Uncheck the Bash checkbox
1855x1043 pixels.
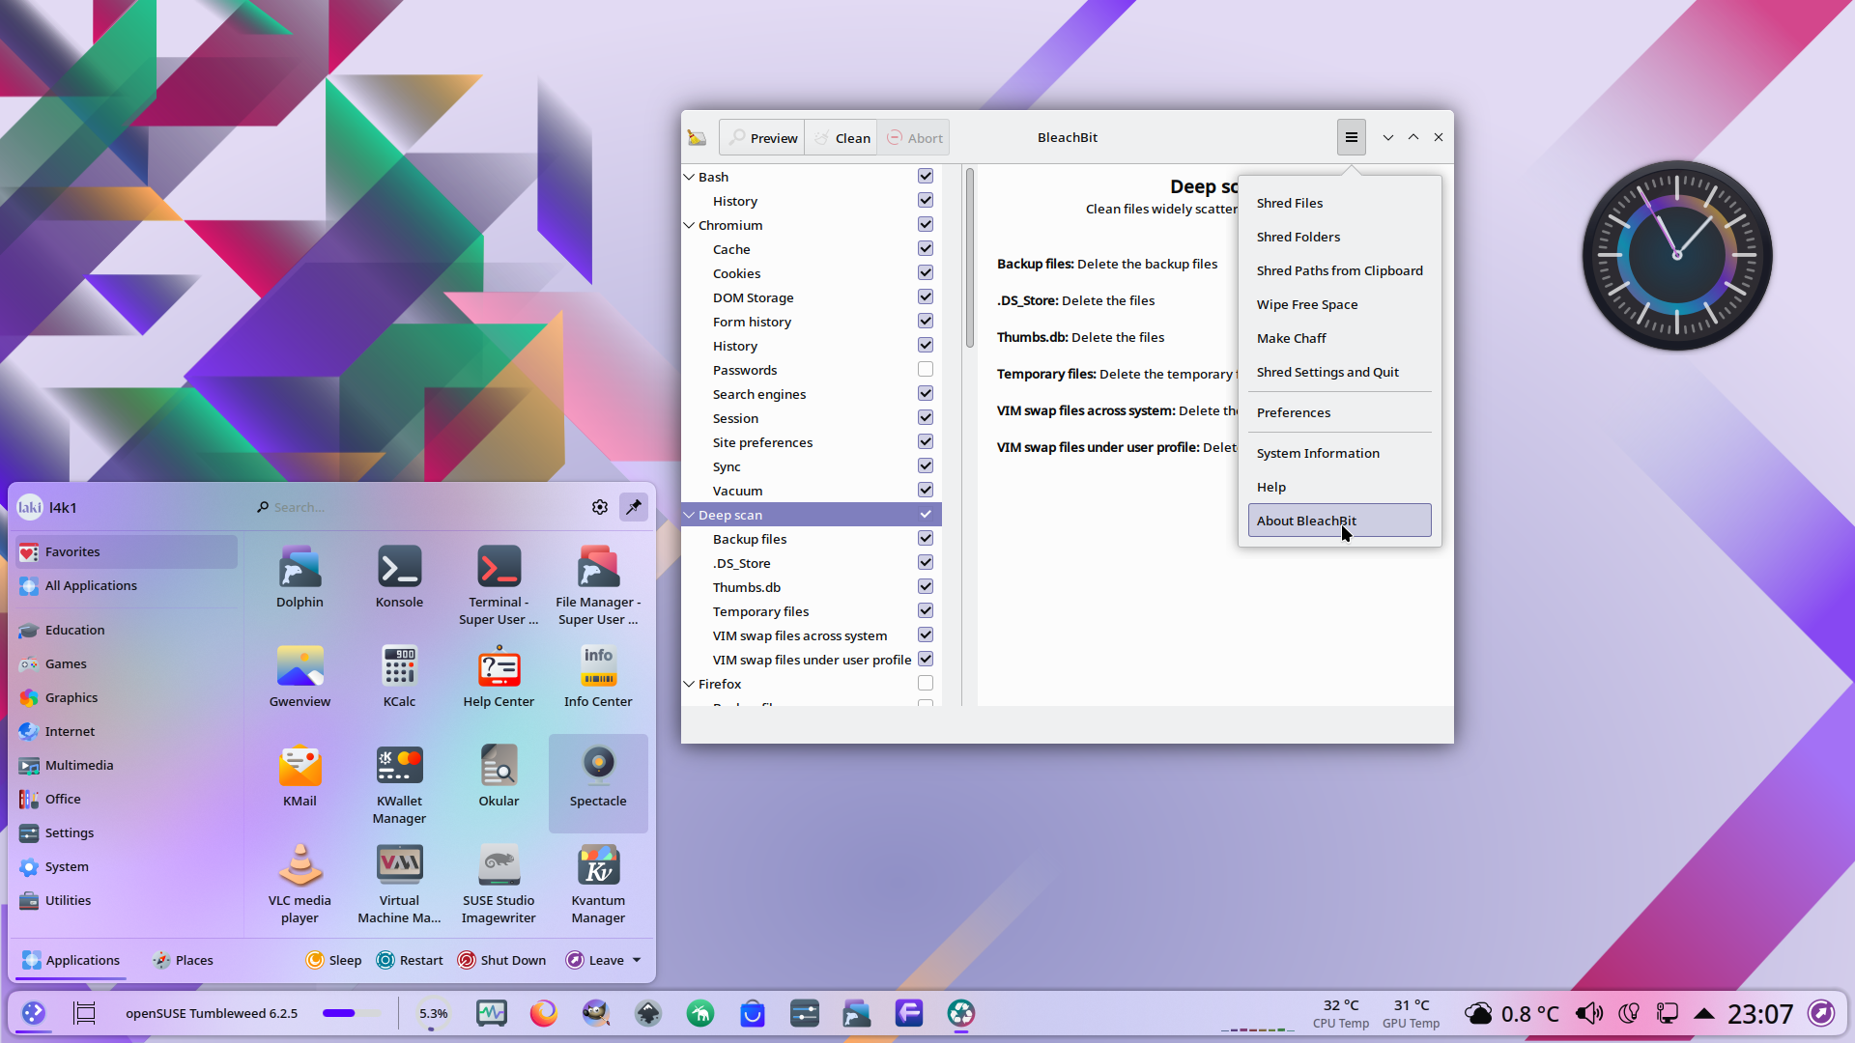pos(926,176)
